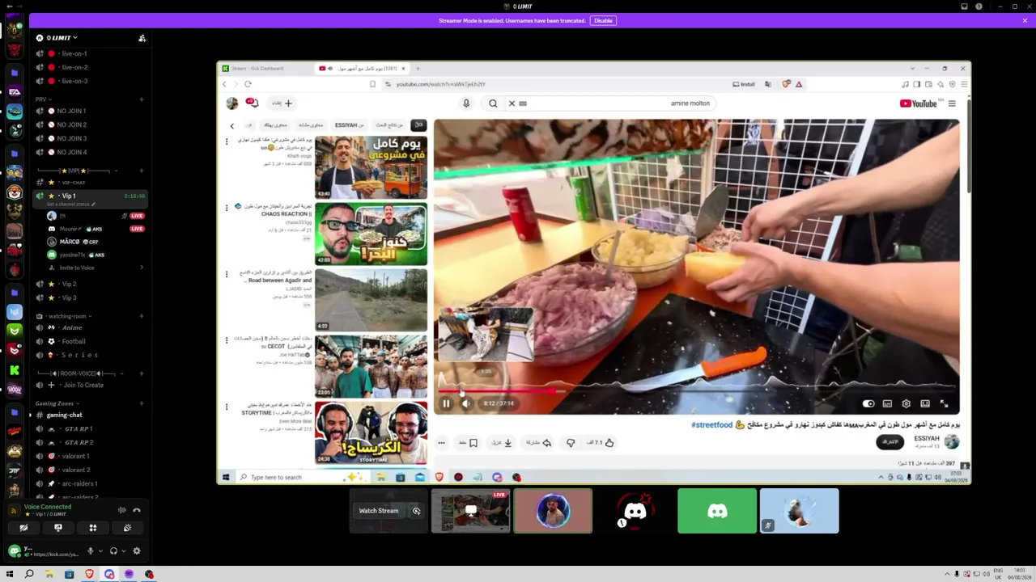Pop out the stream preview tile

[416, 511]
